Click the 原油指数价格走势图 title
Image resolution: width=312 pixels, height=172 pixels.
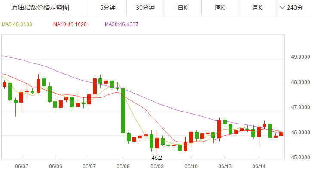40,8
